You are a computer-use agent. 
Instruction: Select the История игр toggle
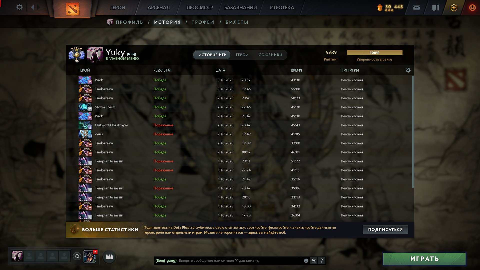[x=212, y=55]
